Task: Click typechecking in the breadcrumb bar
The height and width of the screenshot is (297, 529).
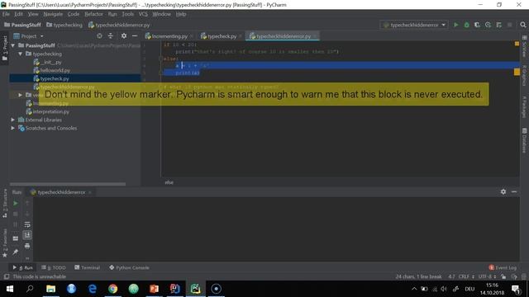Action: [64, 25]
